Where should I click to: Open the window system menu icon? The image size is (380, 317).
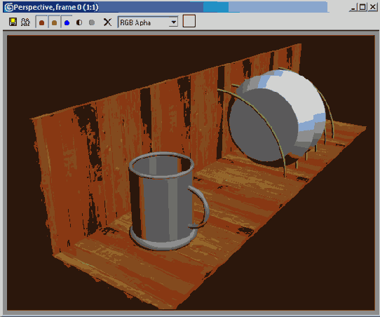pos(9,7)
